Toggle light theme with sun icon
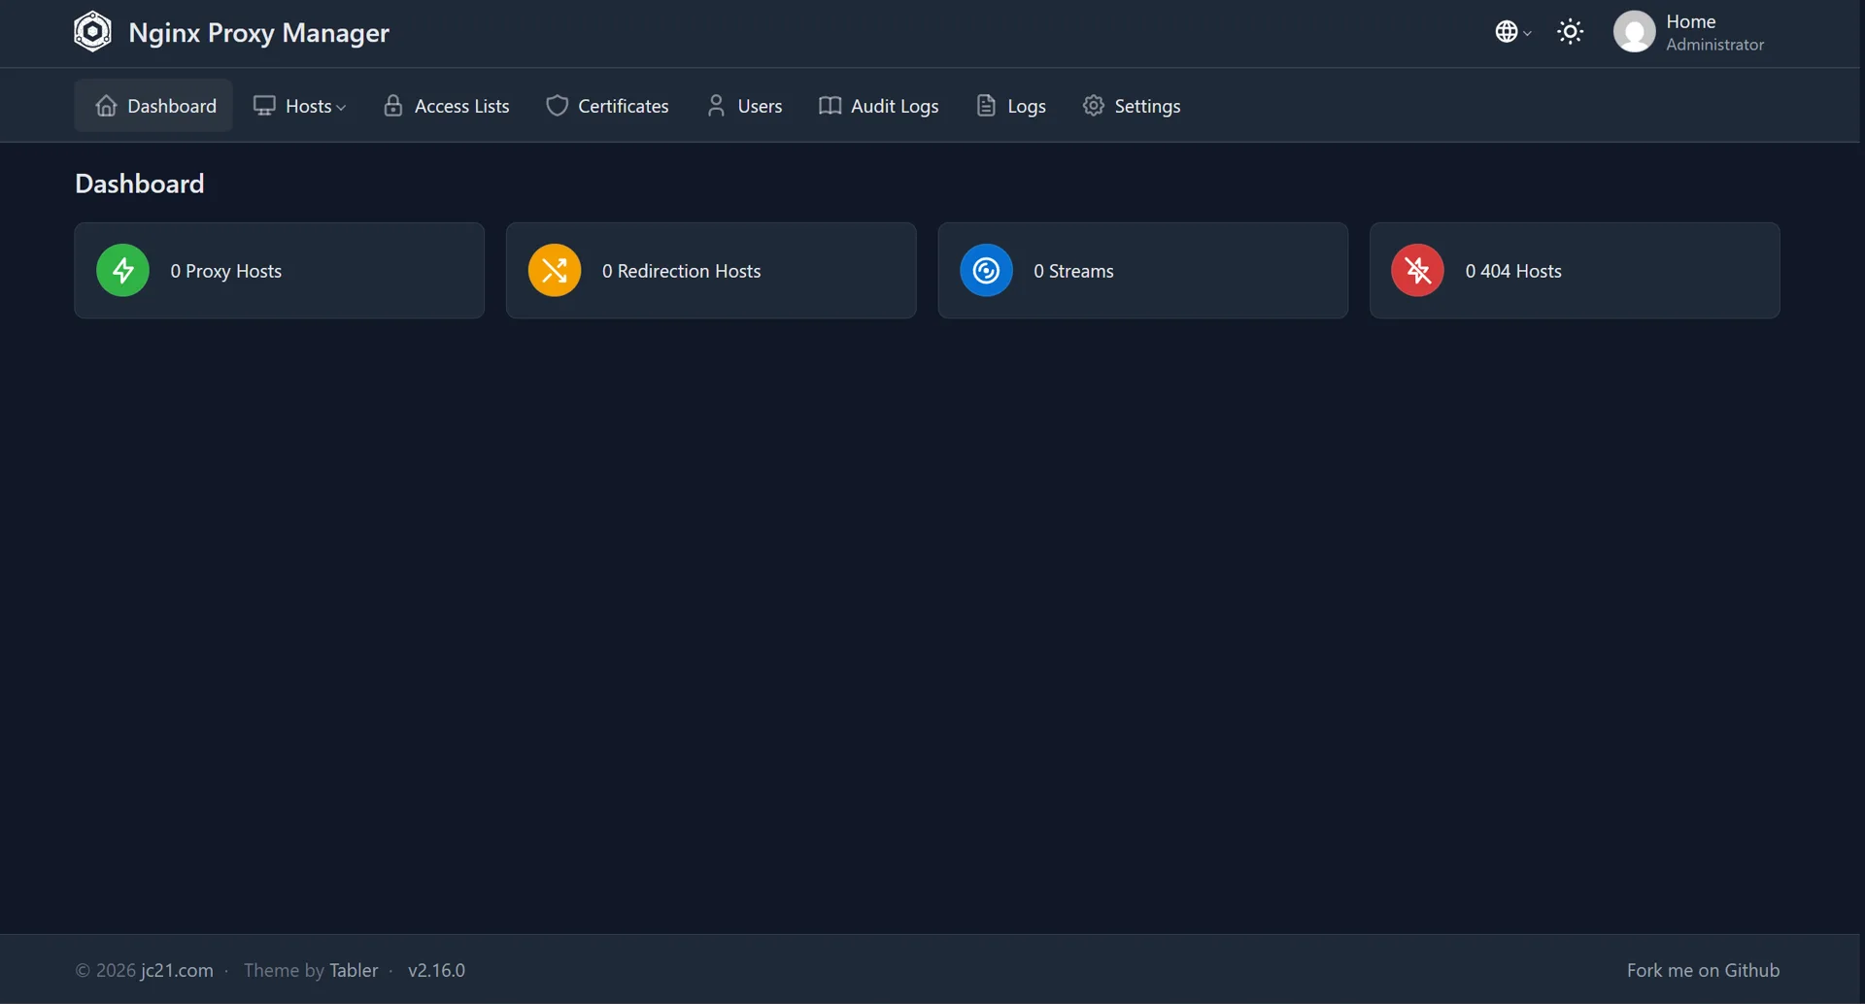1865x1004 pixels. (1570, 32)
